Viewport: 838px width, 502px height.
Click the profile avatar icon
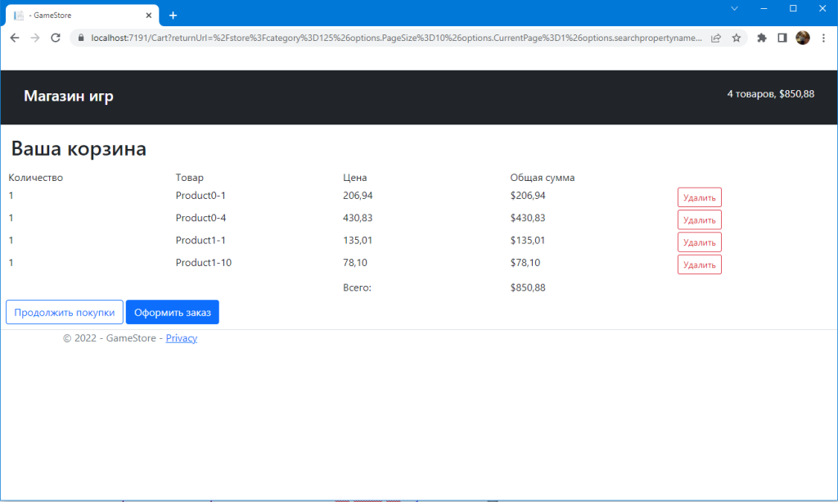pos(802,37)
